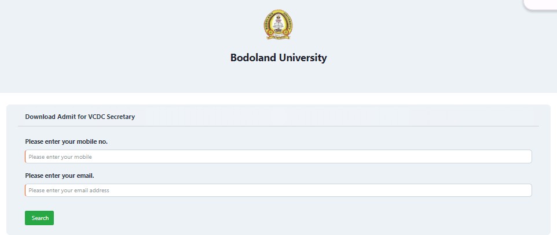
Task: Focus the mobile number input field
Action: [278, 156]
